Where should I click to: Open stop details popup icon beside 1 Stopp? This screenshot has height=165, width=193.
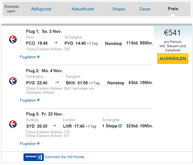click(x=120, y=126)
